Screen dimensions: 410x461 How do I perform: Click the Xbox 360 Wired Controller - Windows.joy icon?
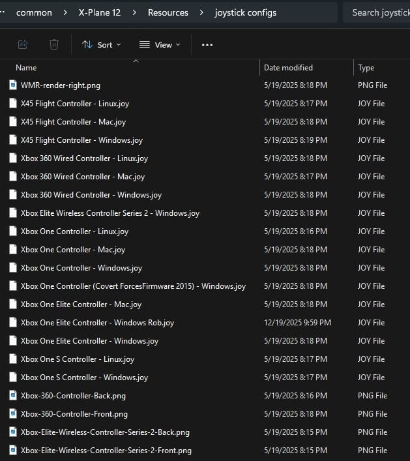(13, 194)
